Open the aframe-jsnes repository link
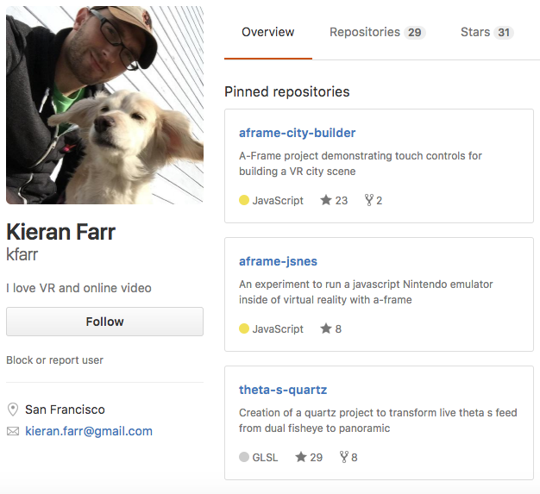 coord(278,261)
